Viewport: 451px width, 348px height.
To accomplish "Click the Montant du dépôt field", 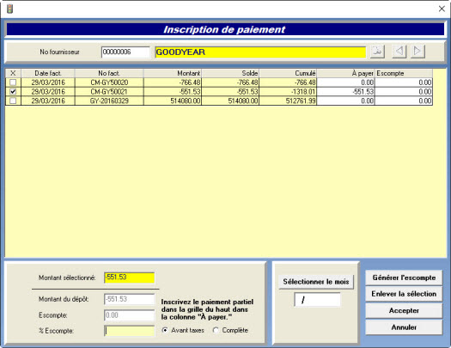I will pyautogui.click(x=130, y=299).
